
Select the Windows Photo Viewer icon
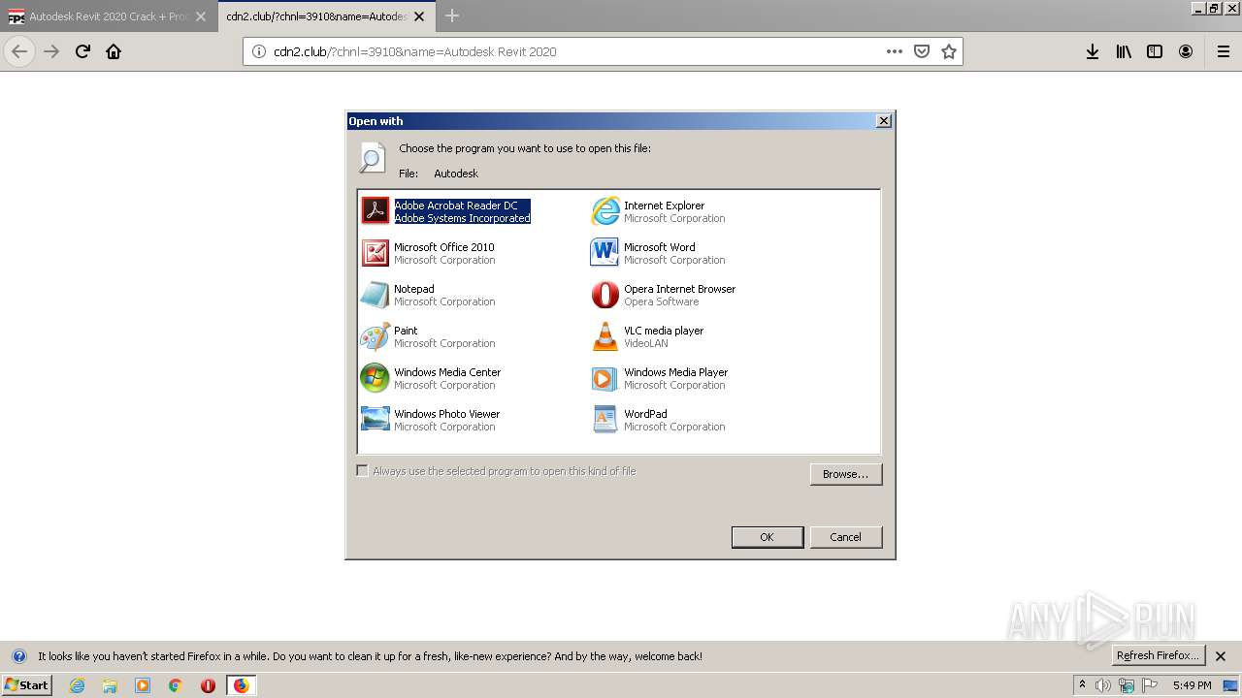click(x=375, y=420)
